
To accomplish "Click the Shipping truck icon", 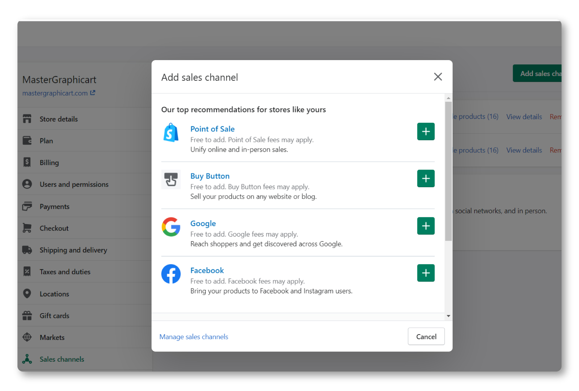I will pyautogui.click(x=27, y=250).
